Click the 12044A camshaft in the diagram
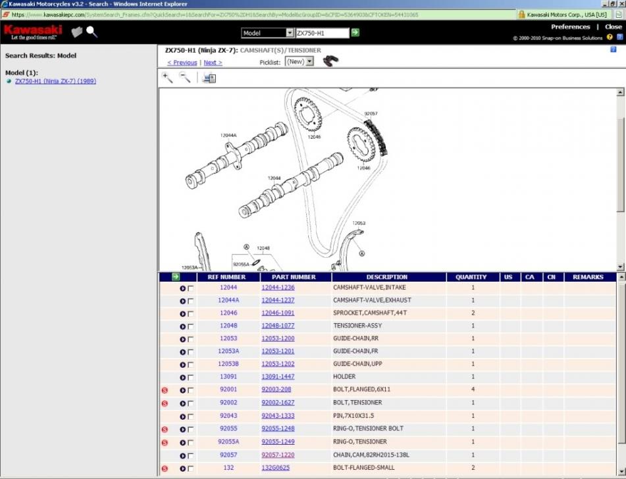The image size is (626, 479). [237, 157]
